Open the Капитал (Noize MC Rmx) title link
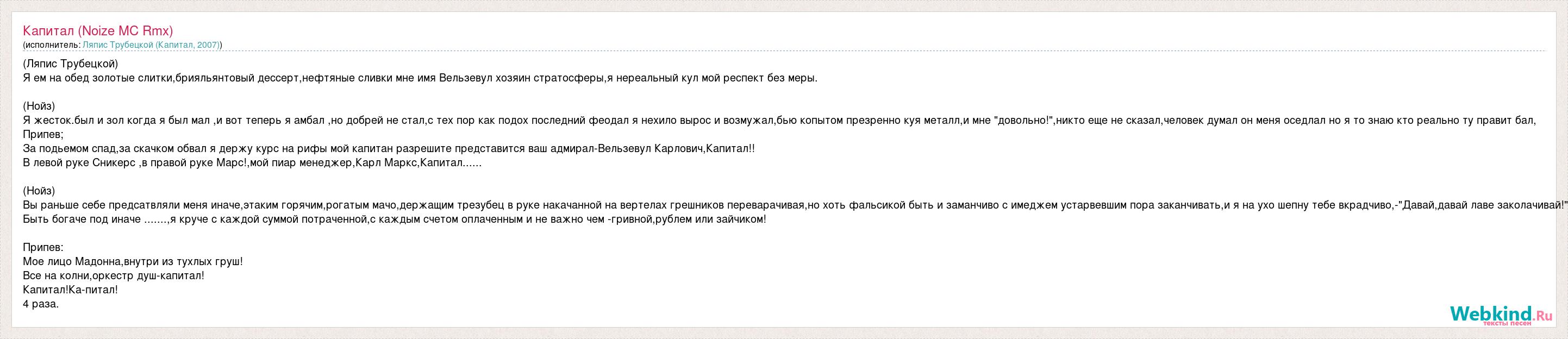This screenshot has height=339, width=1568. (x=97, y=31)
